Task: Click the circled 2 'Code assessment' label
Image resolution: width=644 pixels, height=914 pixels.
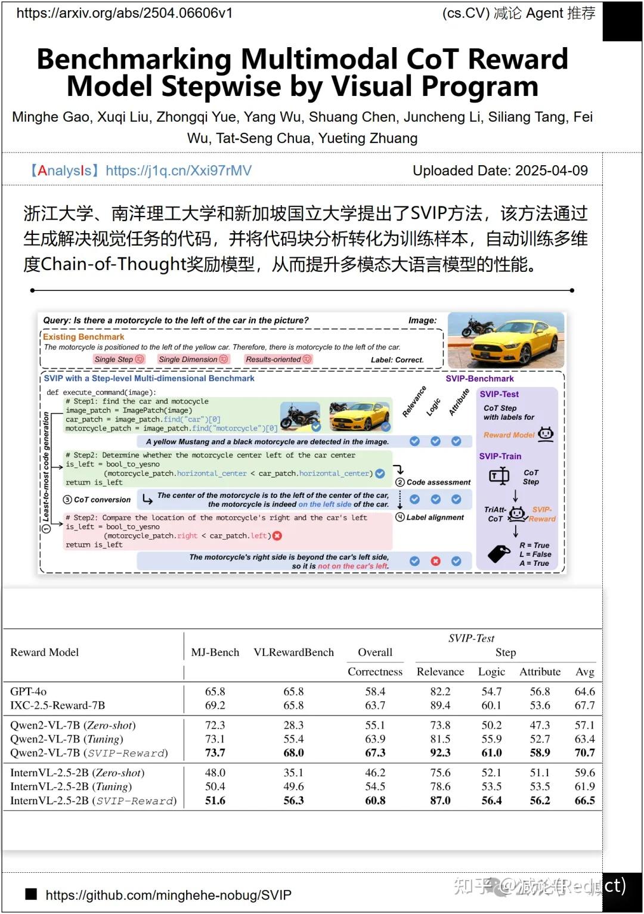Action: 433,482
